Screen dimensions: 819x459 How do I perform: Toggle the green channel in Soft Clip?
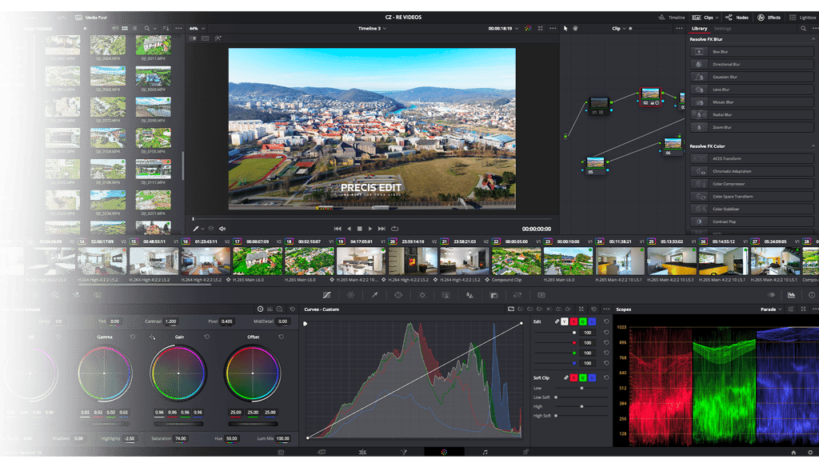[x=582, y=377]
